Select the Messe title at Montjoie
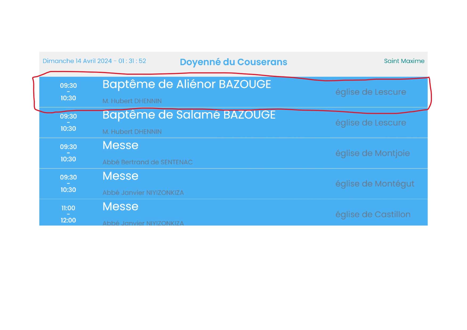Image resolution: width=467 pixels, height=330 pixels. point(120,145)
